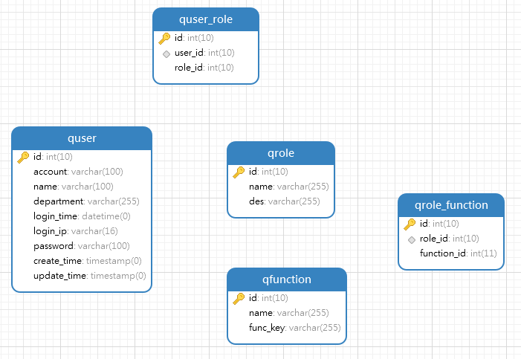
Task: Select the name field in qrole table
Action: (289, 187)
